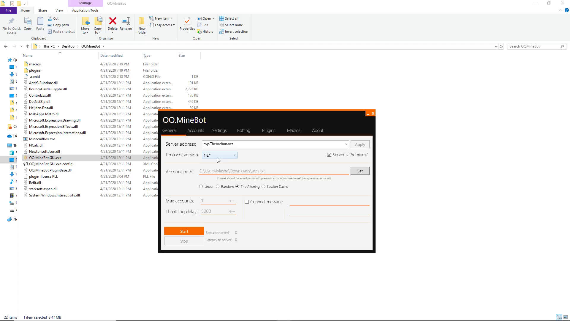Click the Copy icon in ribbon
The height and width of the screenshot is (321, 570).
coord(28,21)
